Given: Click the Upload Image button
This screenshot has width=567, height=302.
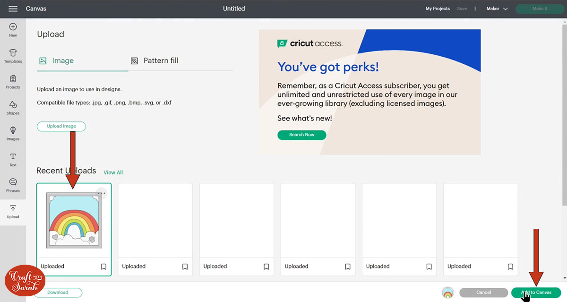Looking at the screenshot, I should pyautogui.click(x=61, y=126).
